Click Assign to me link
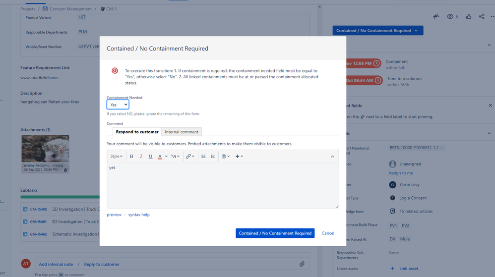495x277 pixels. pos(401,173)
